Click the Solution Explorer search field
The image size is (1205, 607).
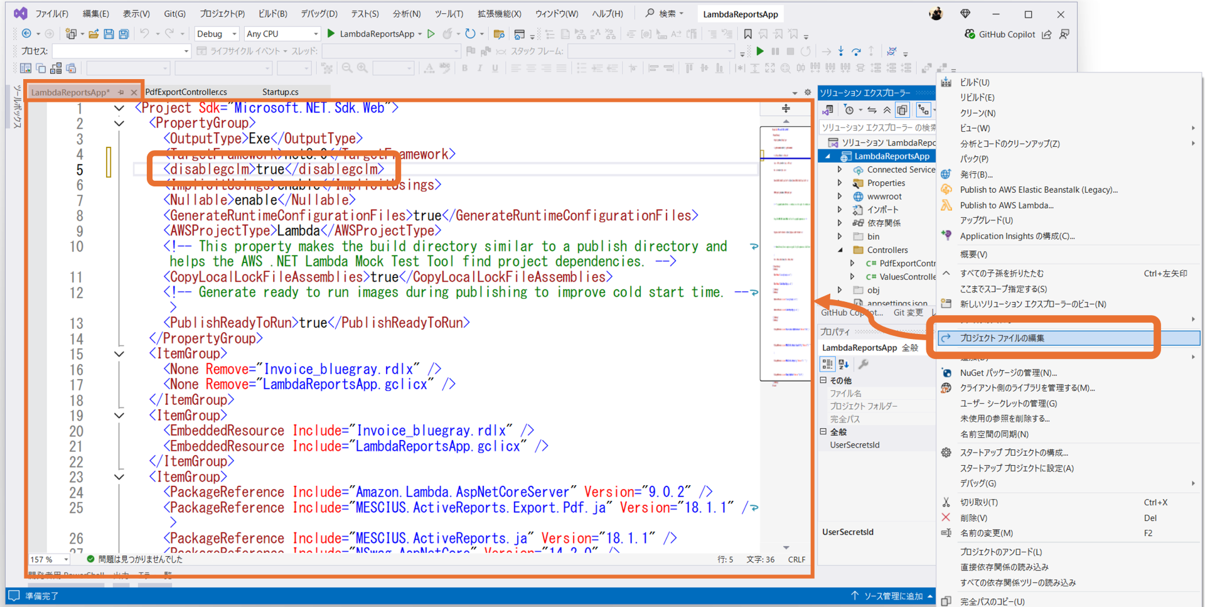(x=877, y=127)
